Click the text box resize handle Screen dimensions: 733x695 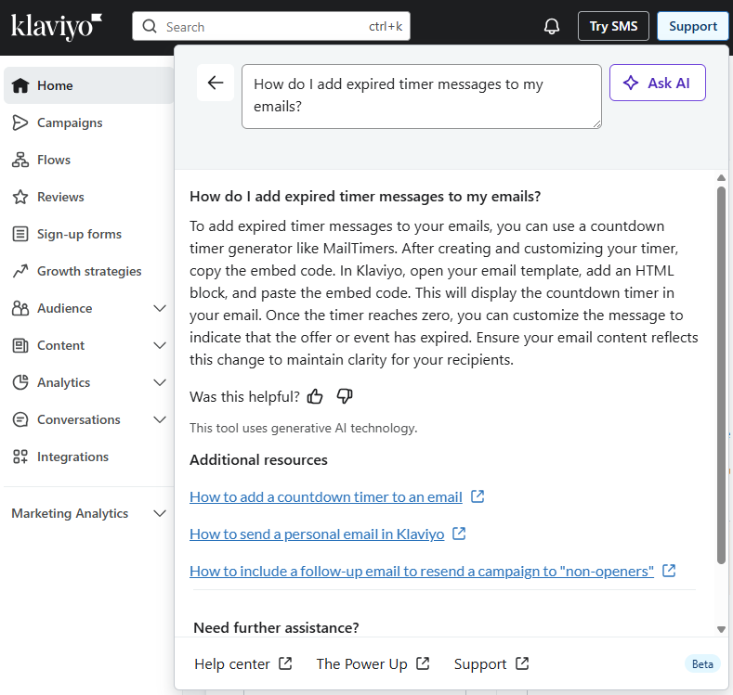(597, 123)
